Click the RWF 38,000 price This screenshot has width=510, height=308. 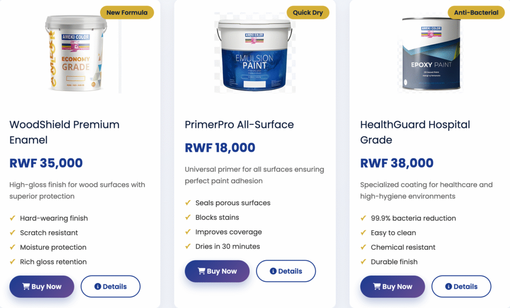pos(396,163)
